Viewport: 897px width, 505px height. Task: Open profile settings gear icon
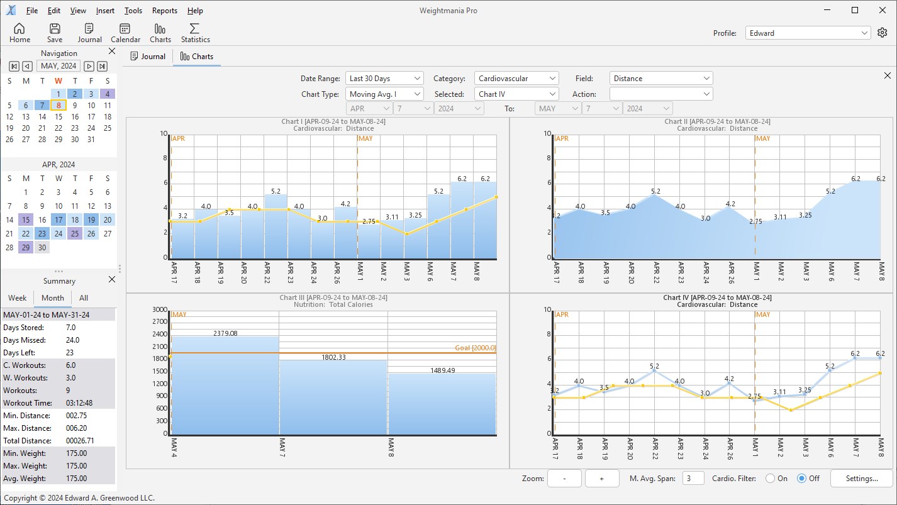point(882,33)
